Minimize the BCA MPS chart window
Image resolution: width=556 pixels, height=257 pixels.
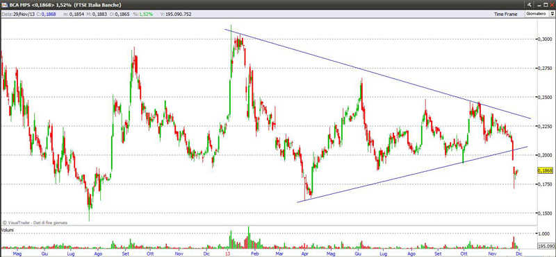(539, 5)
